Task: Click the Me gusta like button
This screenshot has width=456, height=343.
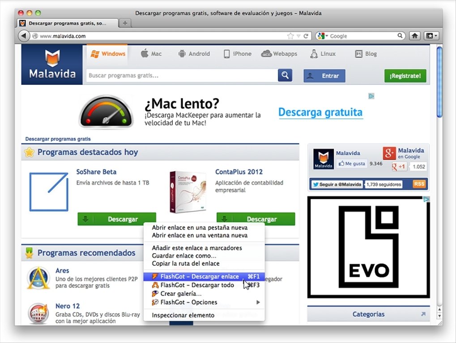Action: (352, 163)
